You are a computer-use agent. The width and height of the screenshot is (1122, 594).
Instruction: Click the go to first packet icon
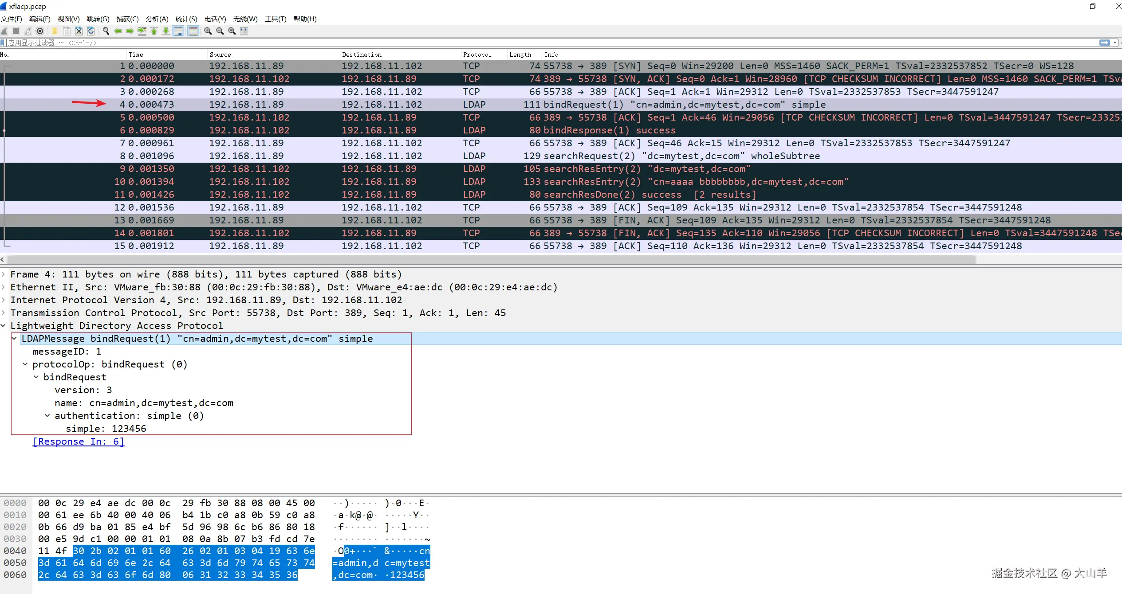coord(154,31)
